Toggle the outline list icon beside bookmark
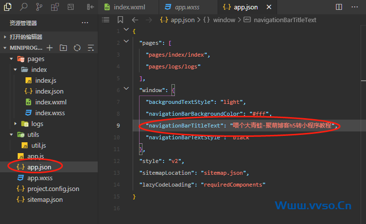This screenshot has height=224, width=366. [106, 20]
